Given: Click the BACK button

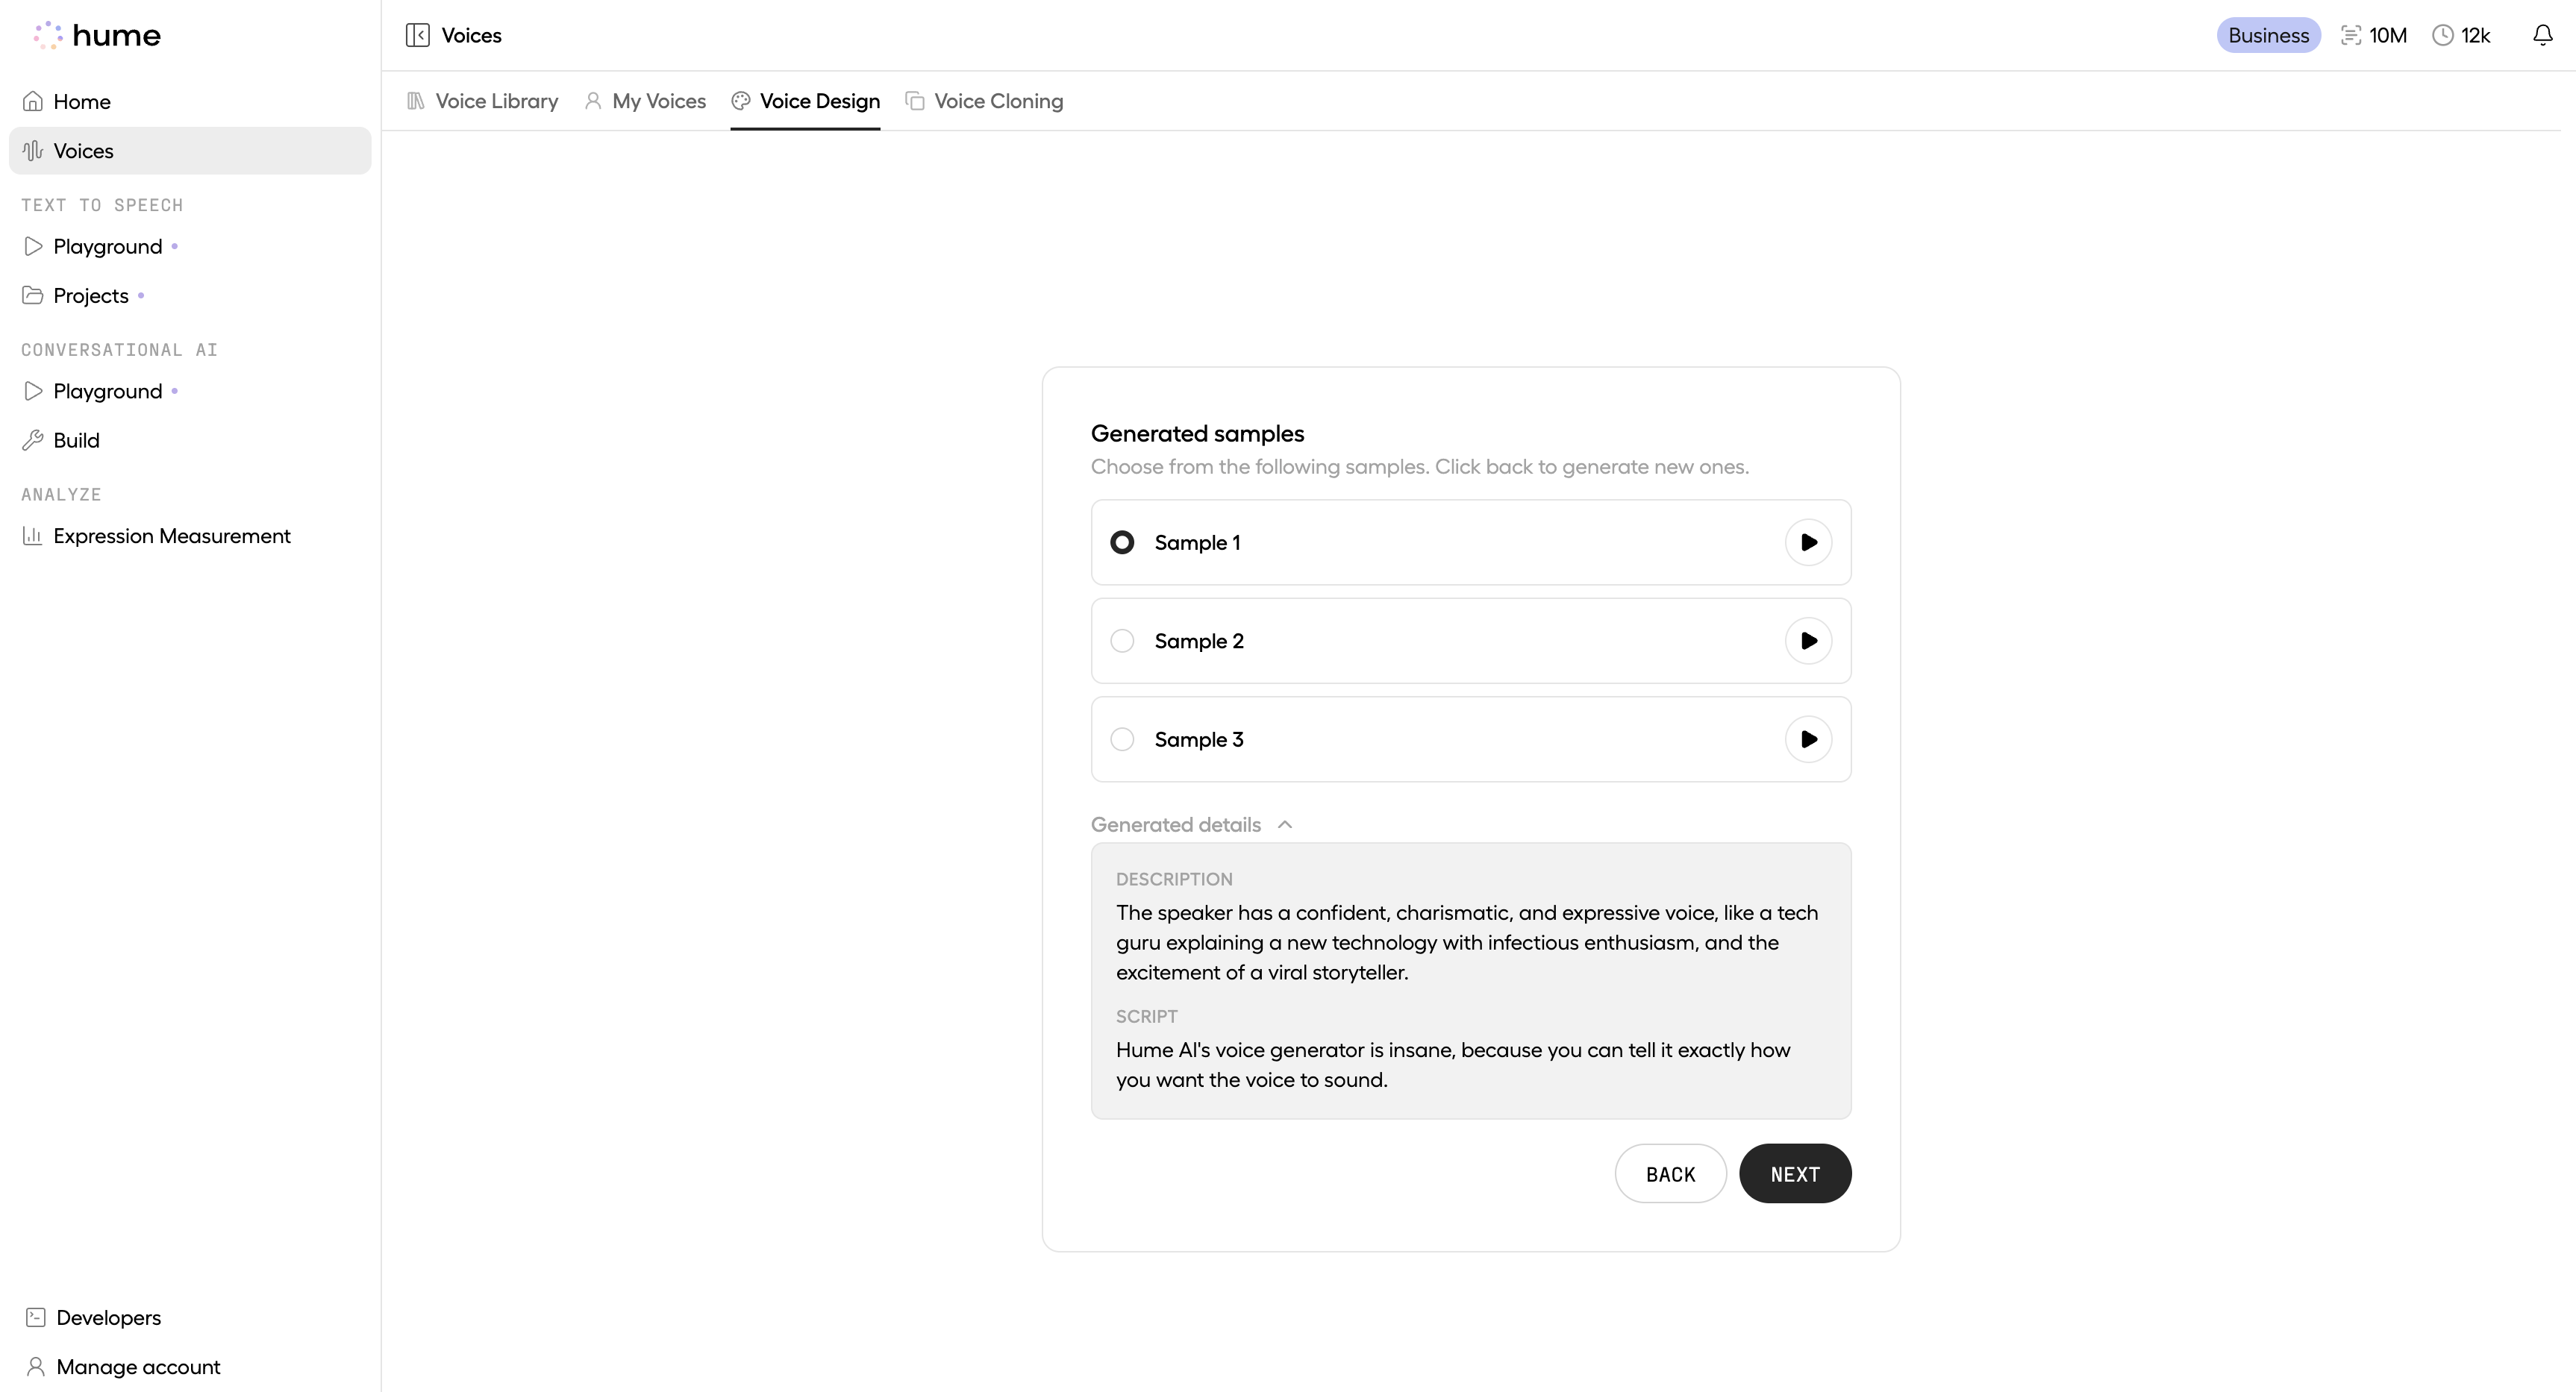Looking at the screenshot, I should point(1669,1173).
